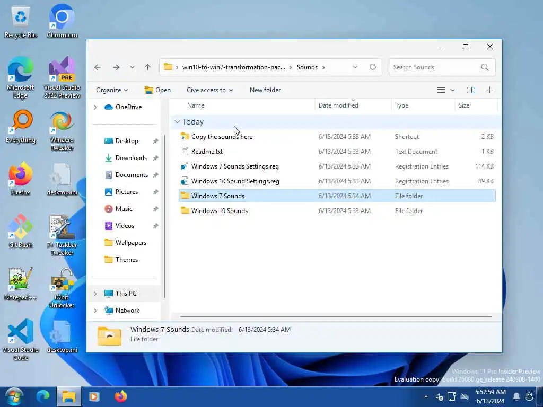
Task: Open the Organize dropdown menu
Action: (112, 90)
